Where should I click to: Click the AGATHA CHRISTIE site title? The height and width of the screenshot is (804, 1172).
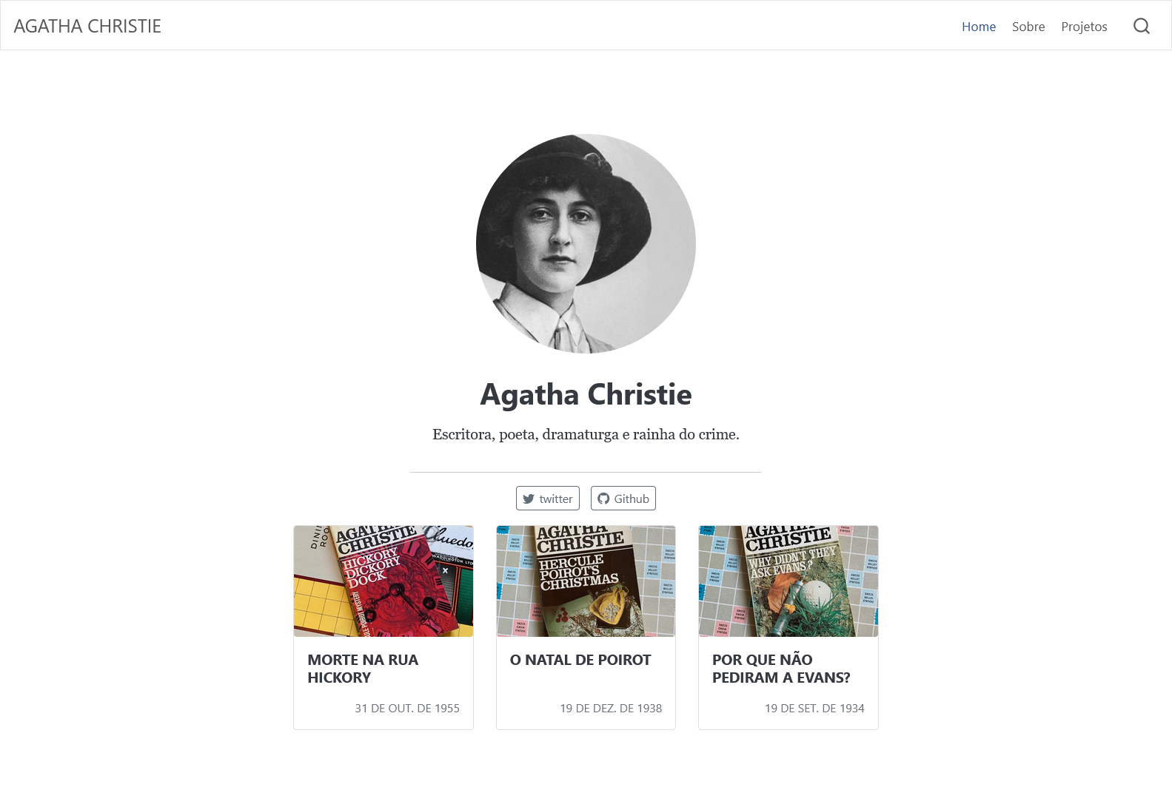87,27
